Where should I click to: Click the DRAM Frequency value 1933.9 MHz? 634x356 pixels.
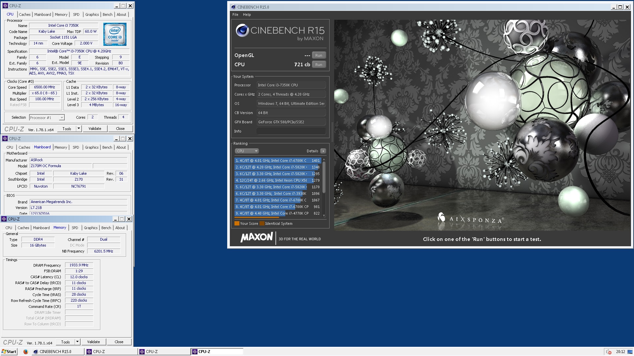point(79,265)
